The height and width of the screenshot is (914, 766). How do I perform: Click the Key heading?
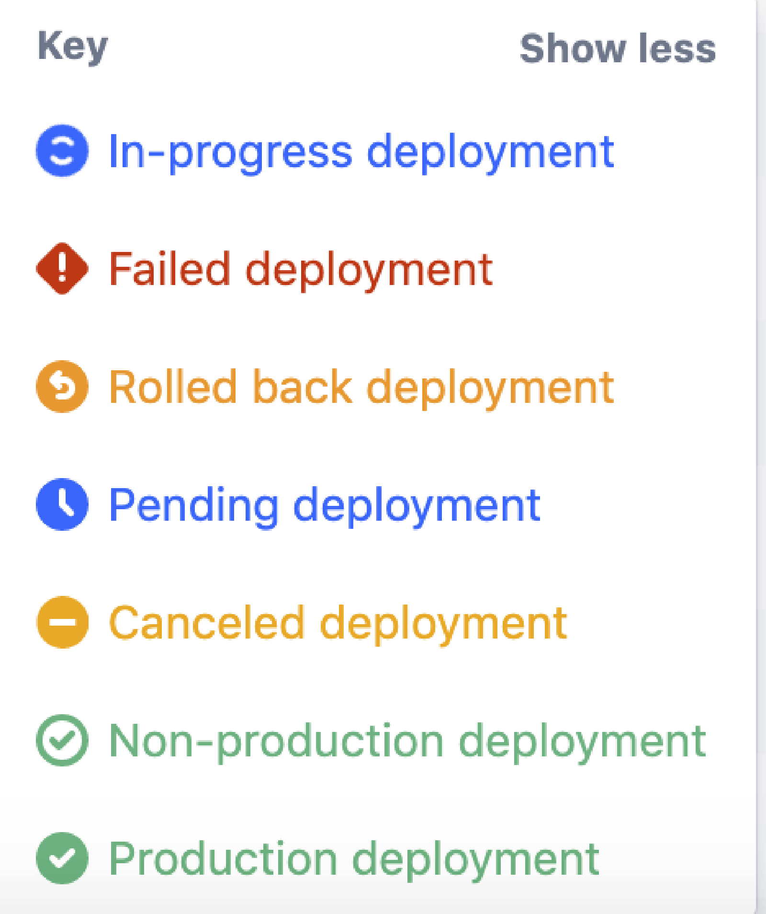[x=72, y=46]
